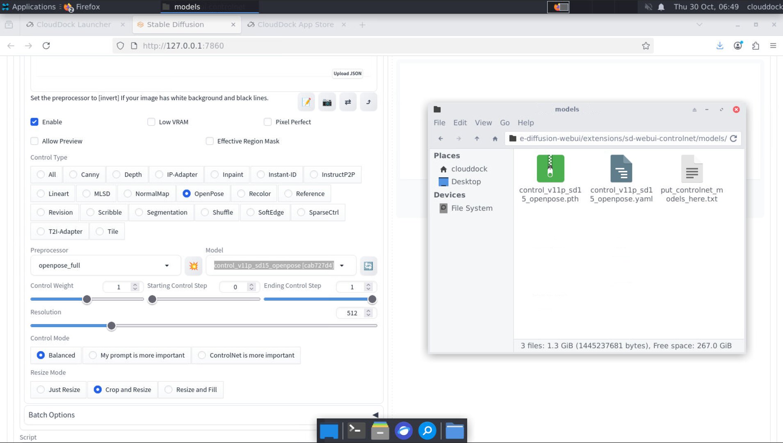Viewport: 783px width, 443px height.
Task: Choose ControlNet is more important mode
Action: (201, 355)
